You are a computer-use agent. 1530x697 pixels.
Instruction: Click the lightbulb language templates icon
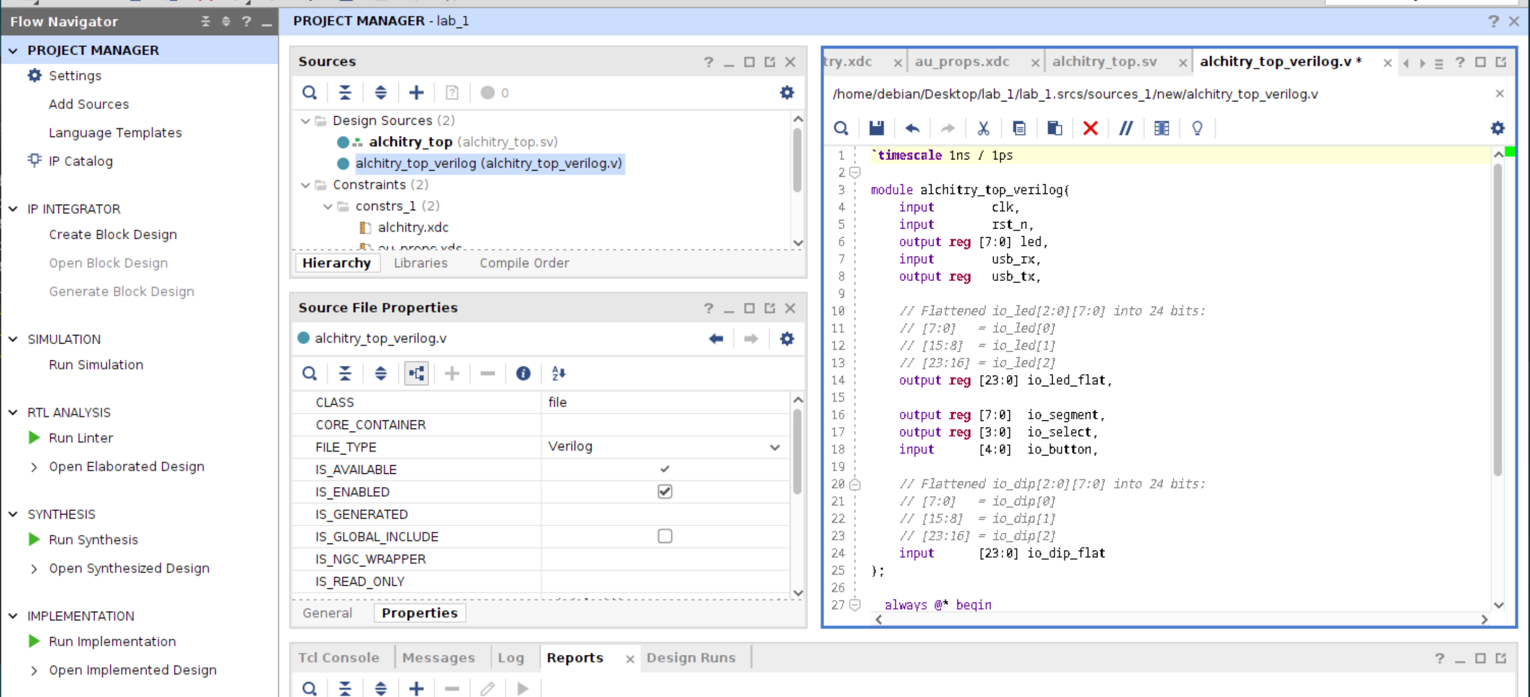click(1197, 128)
